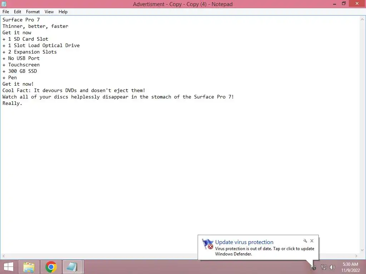Click on the '+ Pen' line
The width and height of the screenshot is (366, 274).
point(10,77)
